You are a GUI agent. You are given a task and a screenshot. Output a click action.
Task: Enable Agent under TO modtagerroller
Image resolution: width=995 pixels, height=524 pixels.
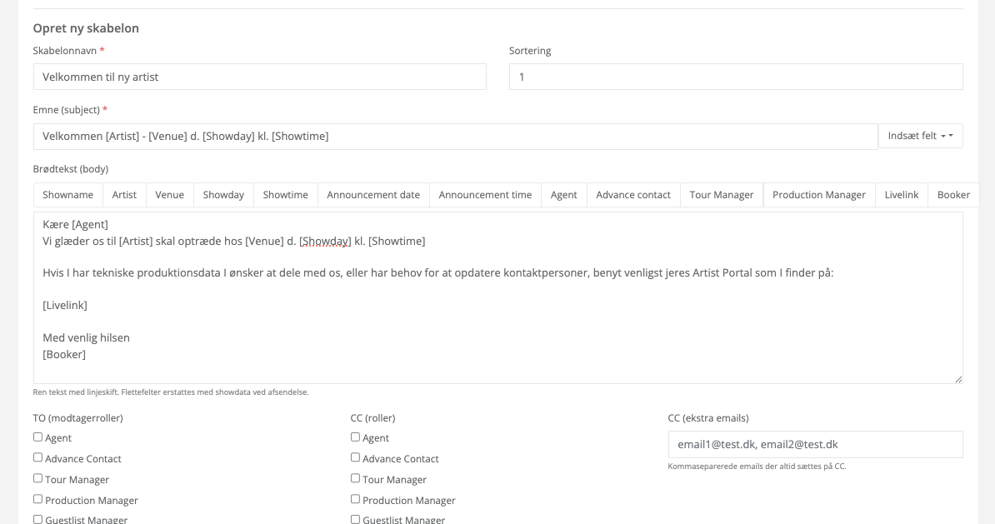pyautogui.click(x=37, y=437)
